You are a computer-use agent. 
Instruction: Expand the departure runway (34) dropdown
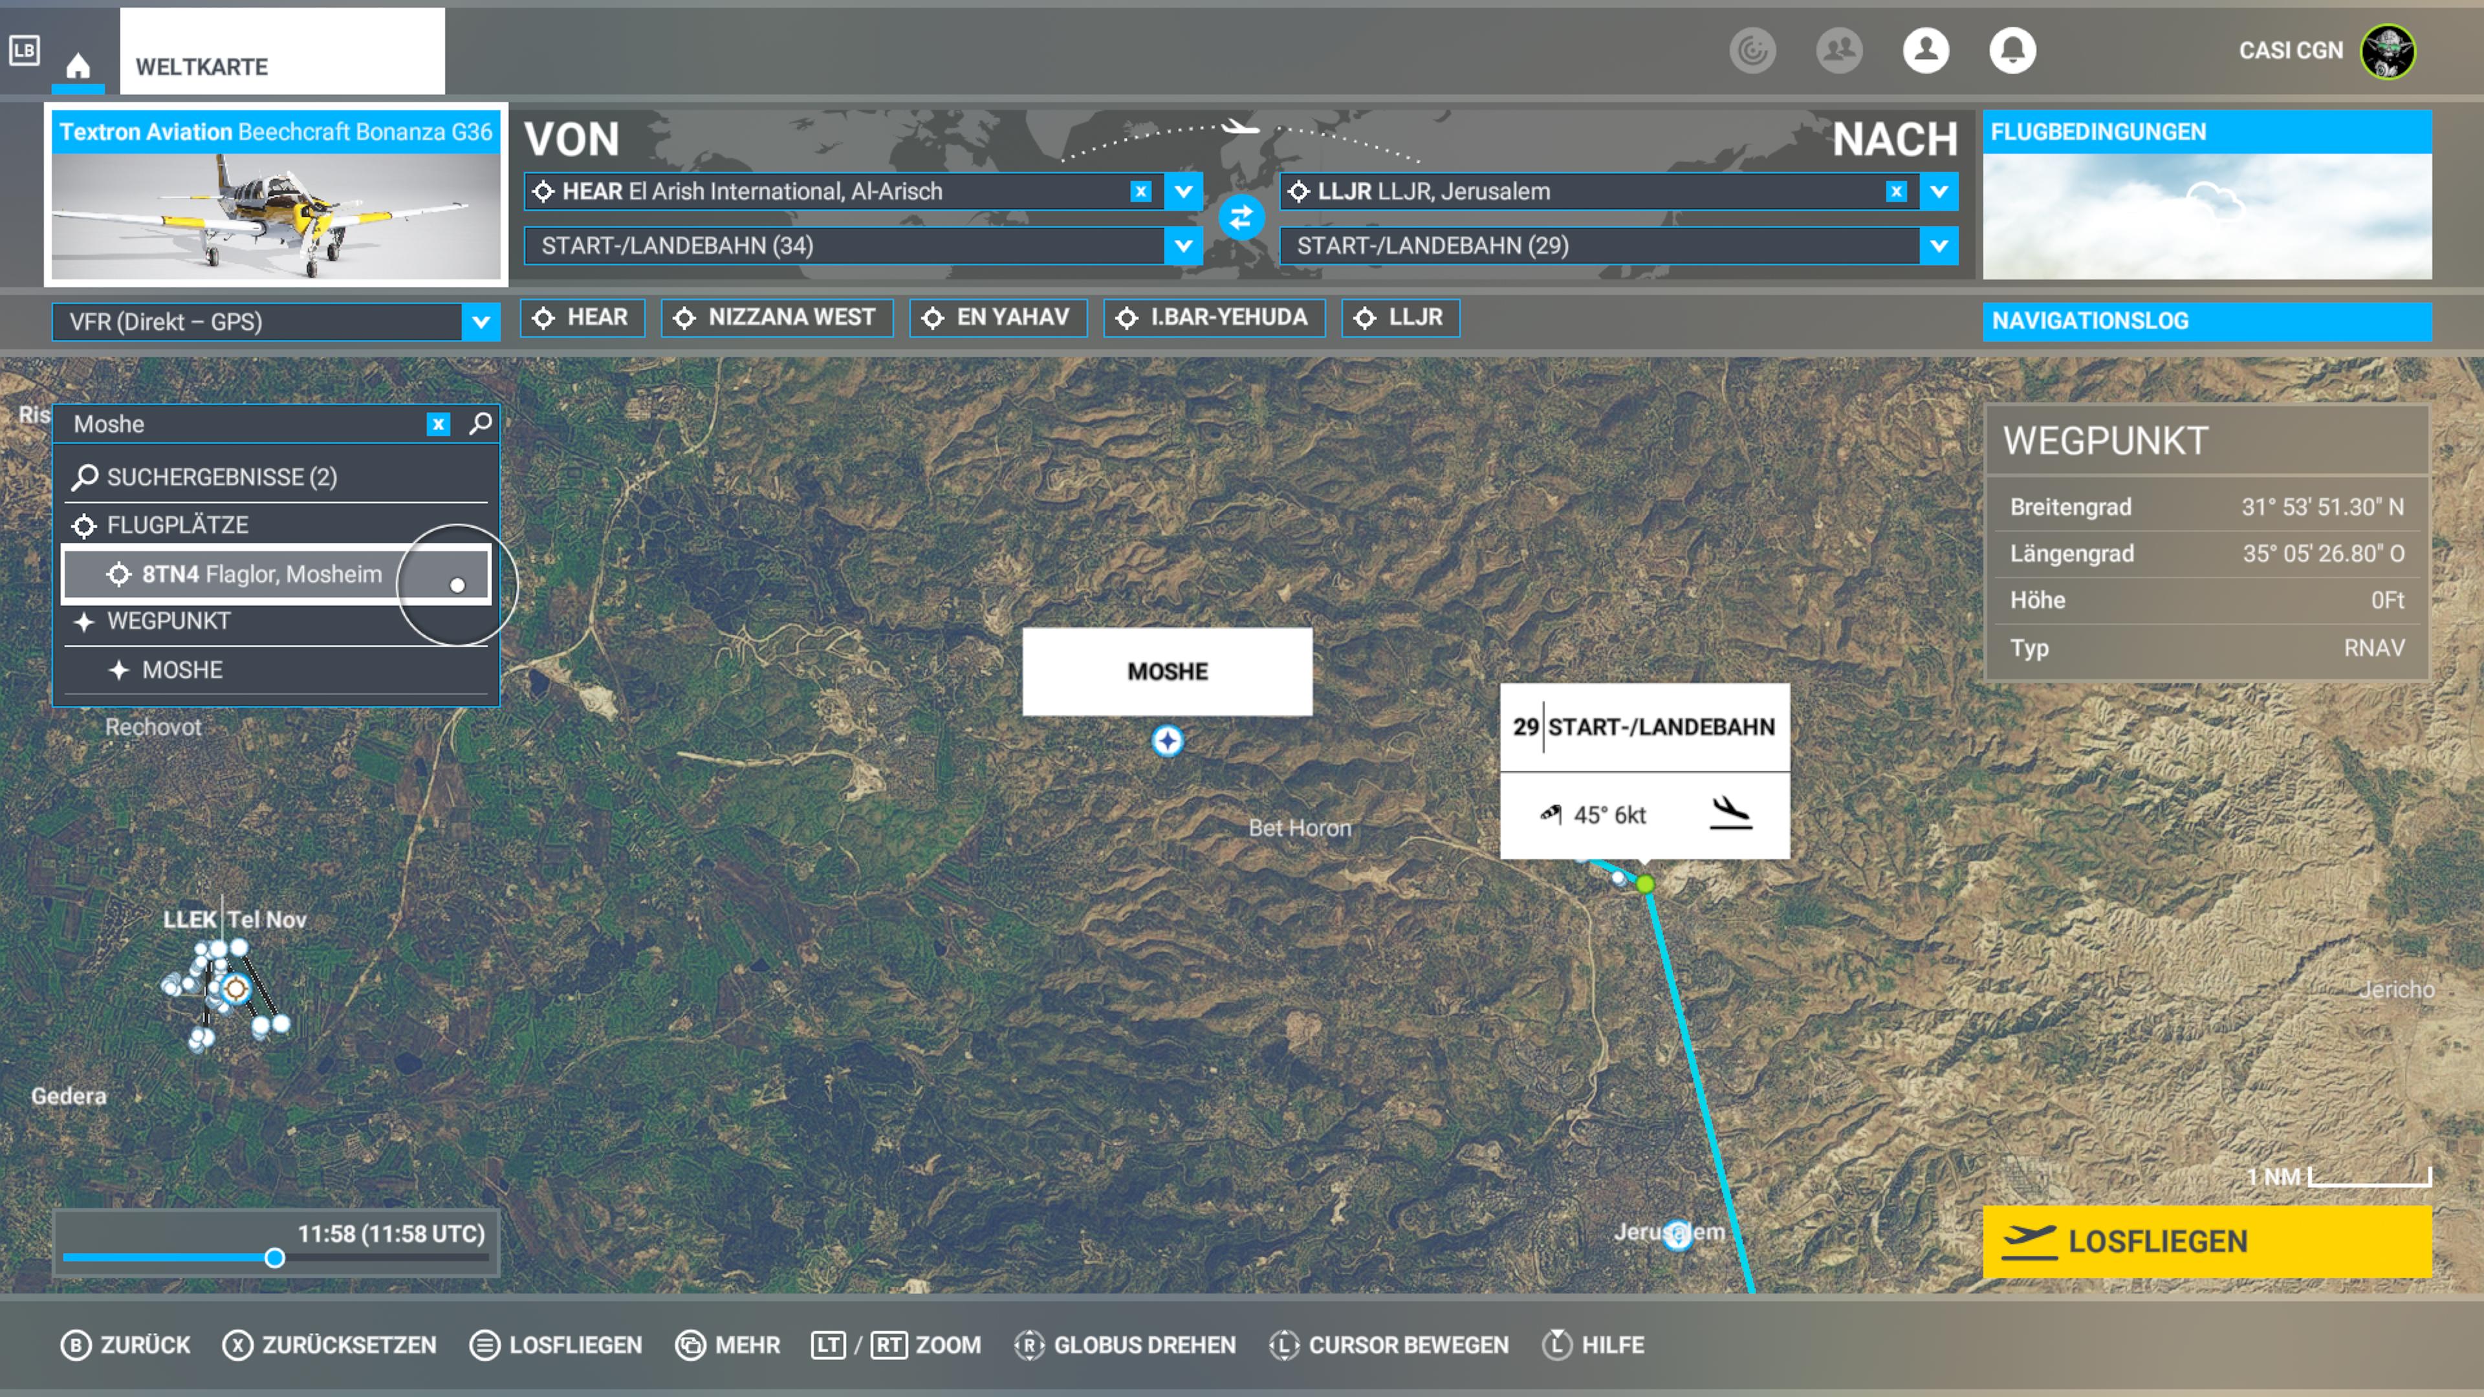coord(1183,246)
